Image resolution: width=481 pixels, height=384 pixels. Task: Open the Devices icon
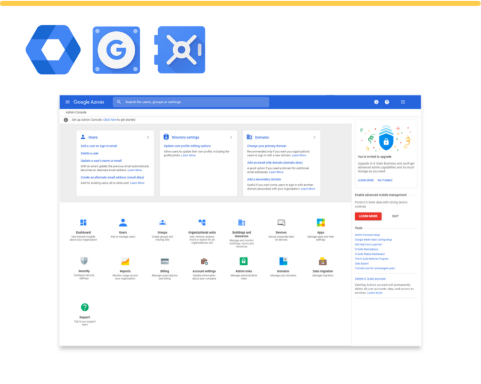tap(281, 222)
